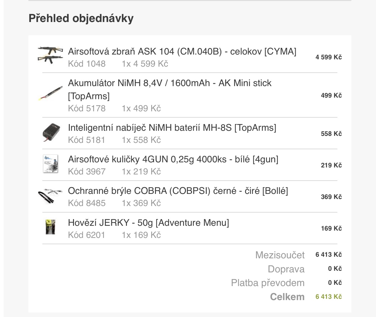The image size is (376, 317).
Task: Open Ochranné brýle COBRA product link
Action: pos(178,191)
